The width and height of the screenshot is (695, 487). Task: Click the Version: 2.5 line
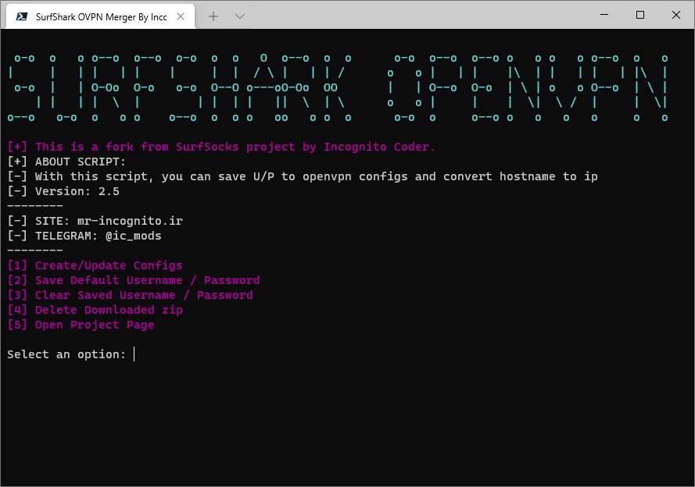[63, 191]
